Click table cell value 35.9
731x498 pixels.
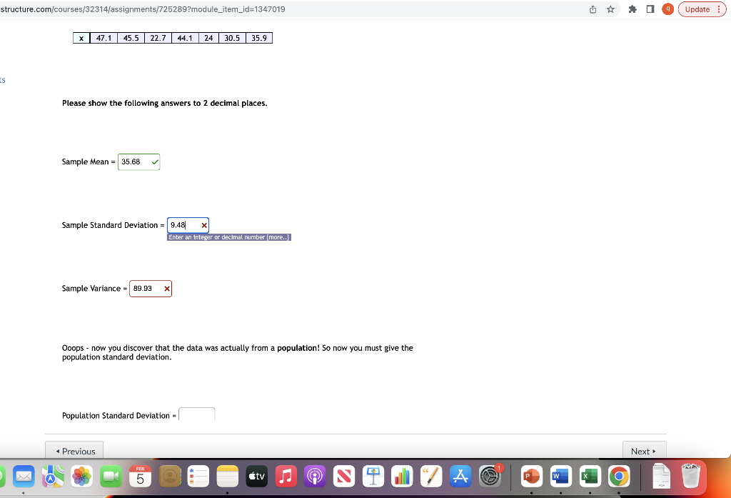(x=259, y=39)
